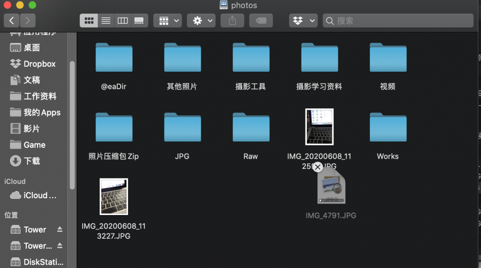Switch to gallery view
Viewport: 481px width, 268px height.
click(x=139, y=21)
